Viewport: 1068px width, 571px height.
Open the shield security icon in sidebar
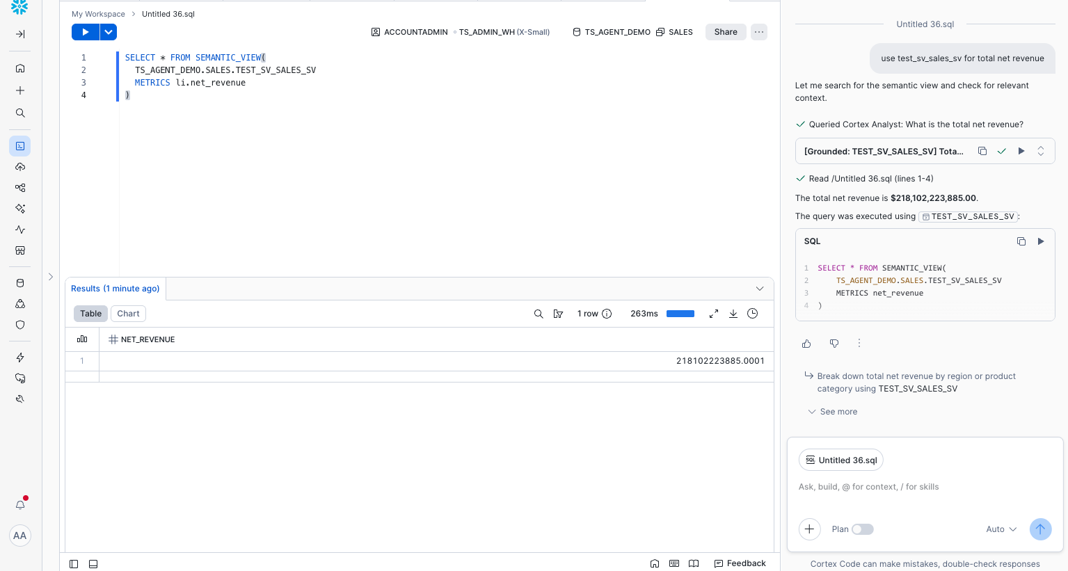(x=20, y=325)
